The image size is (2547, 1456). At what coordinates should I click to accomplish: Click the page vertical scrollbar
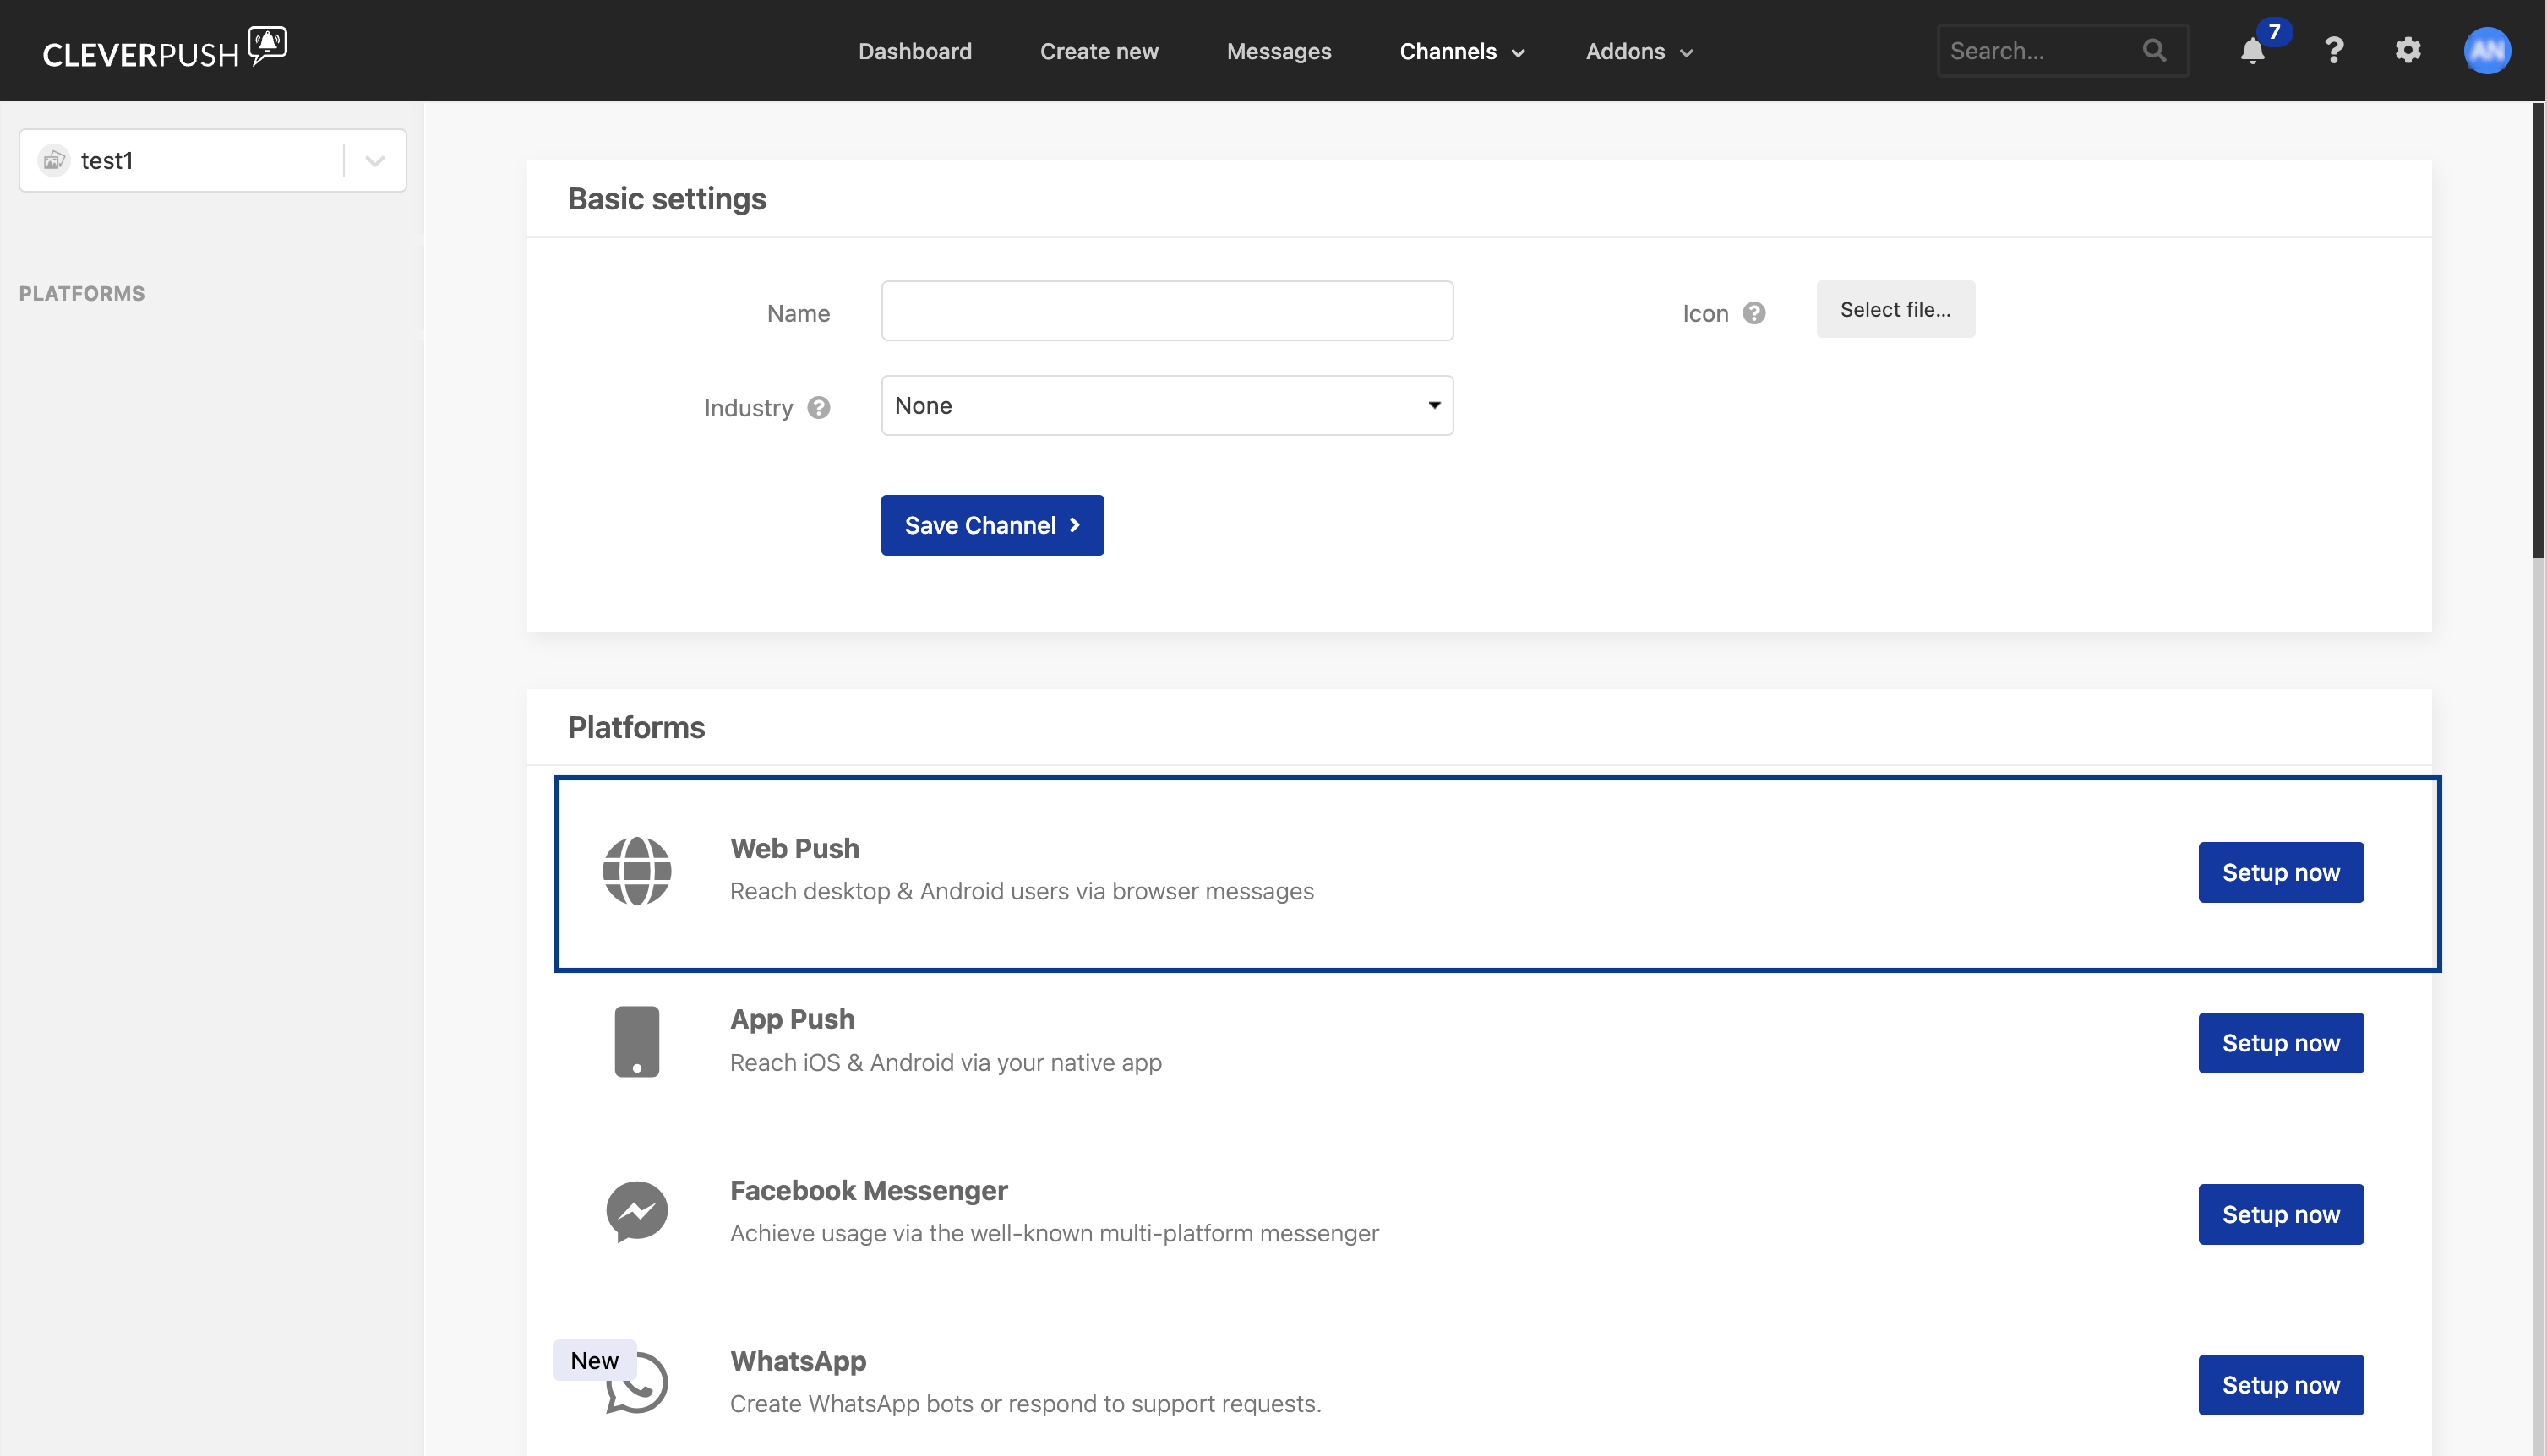(2538, 330)
